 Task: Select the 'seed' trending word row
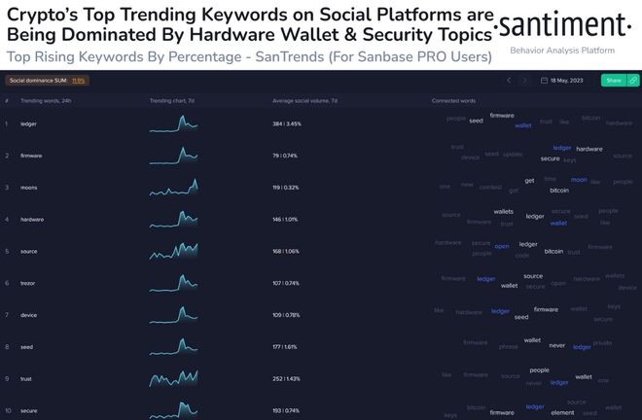point(26,346)
